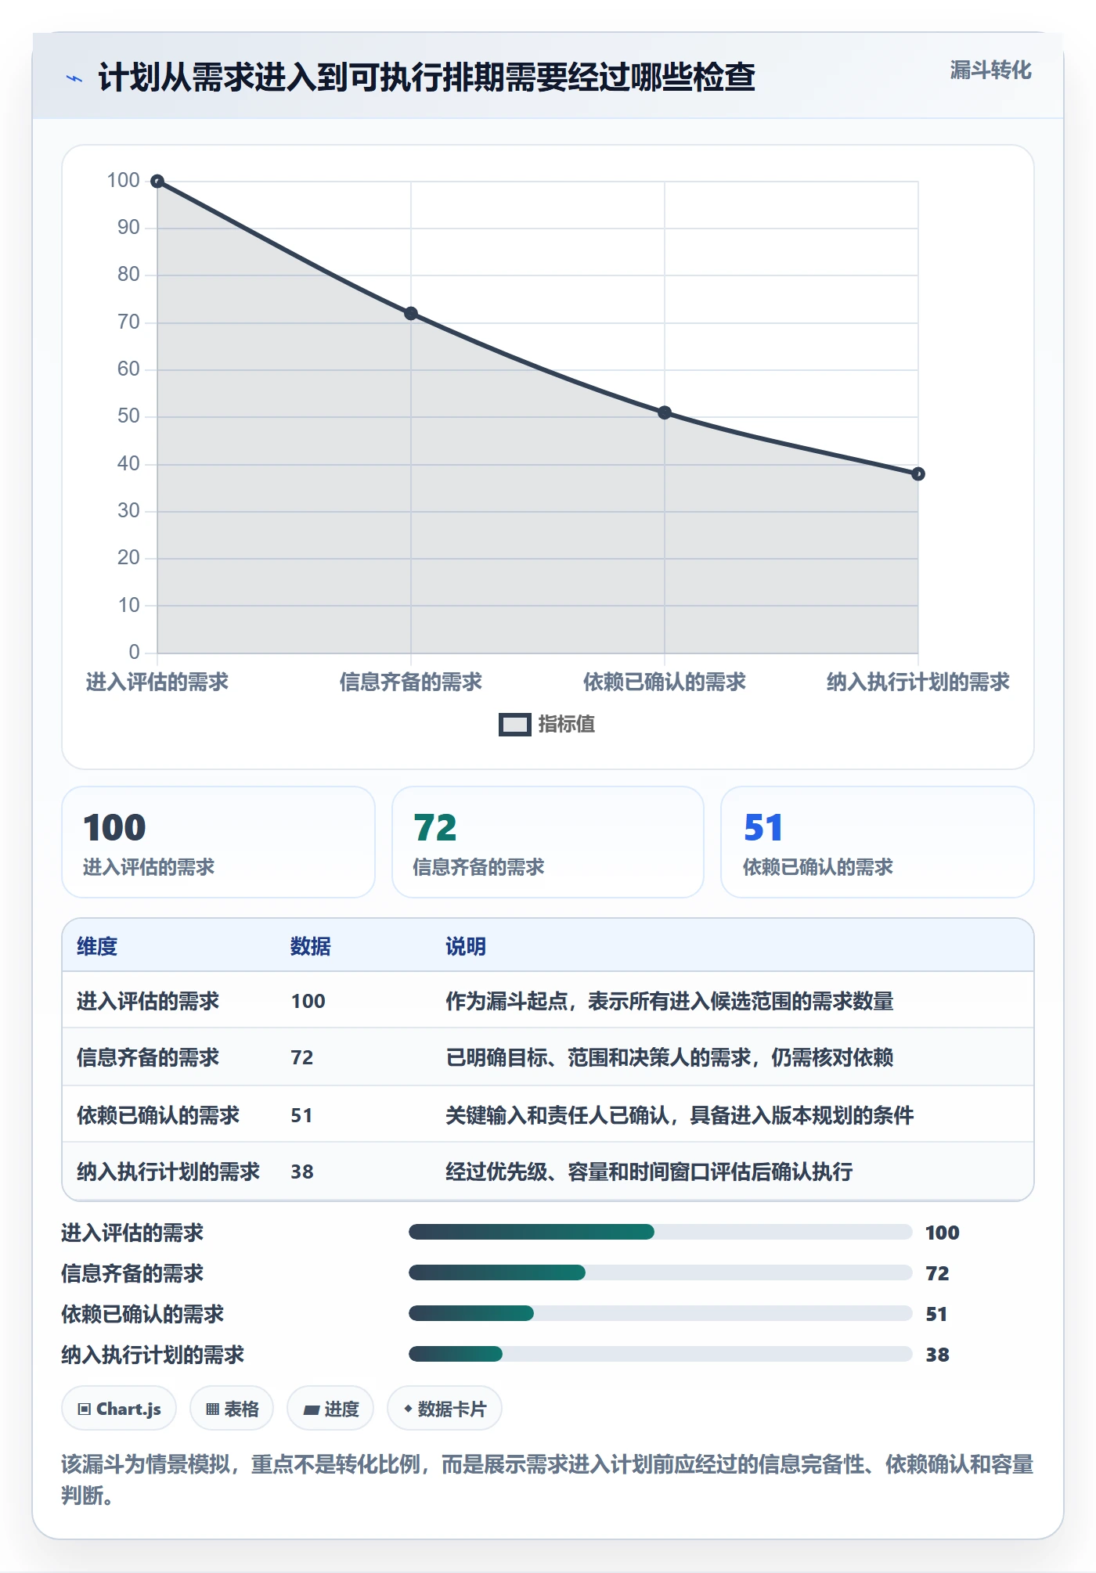Click the 说明 table column header
Screen dimensions: 1096x1573
pyautogui.click(x=466, y=946)
